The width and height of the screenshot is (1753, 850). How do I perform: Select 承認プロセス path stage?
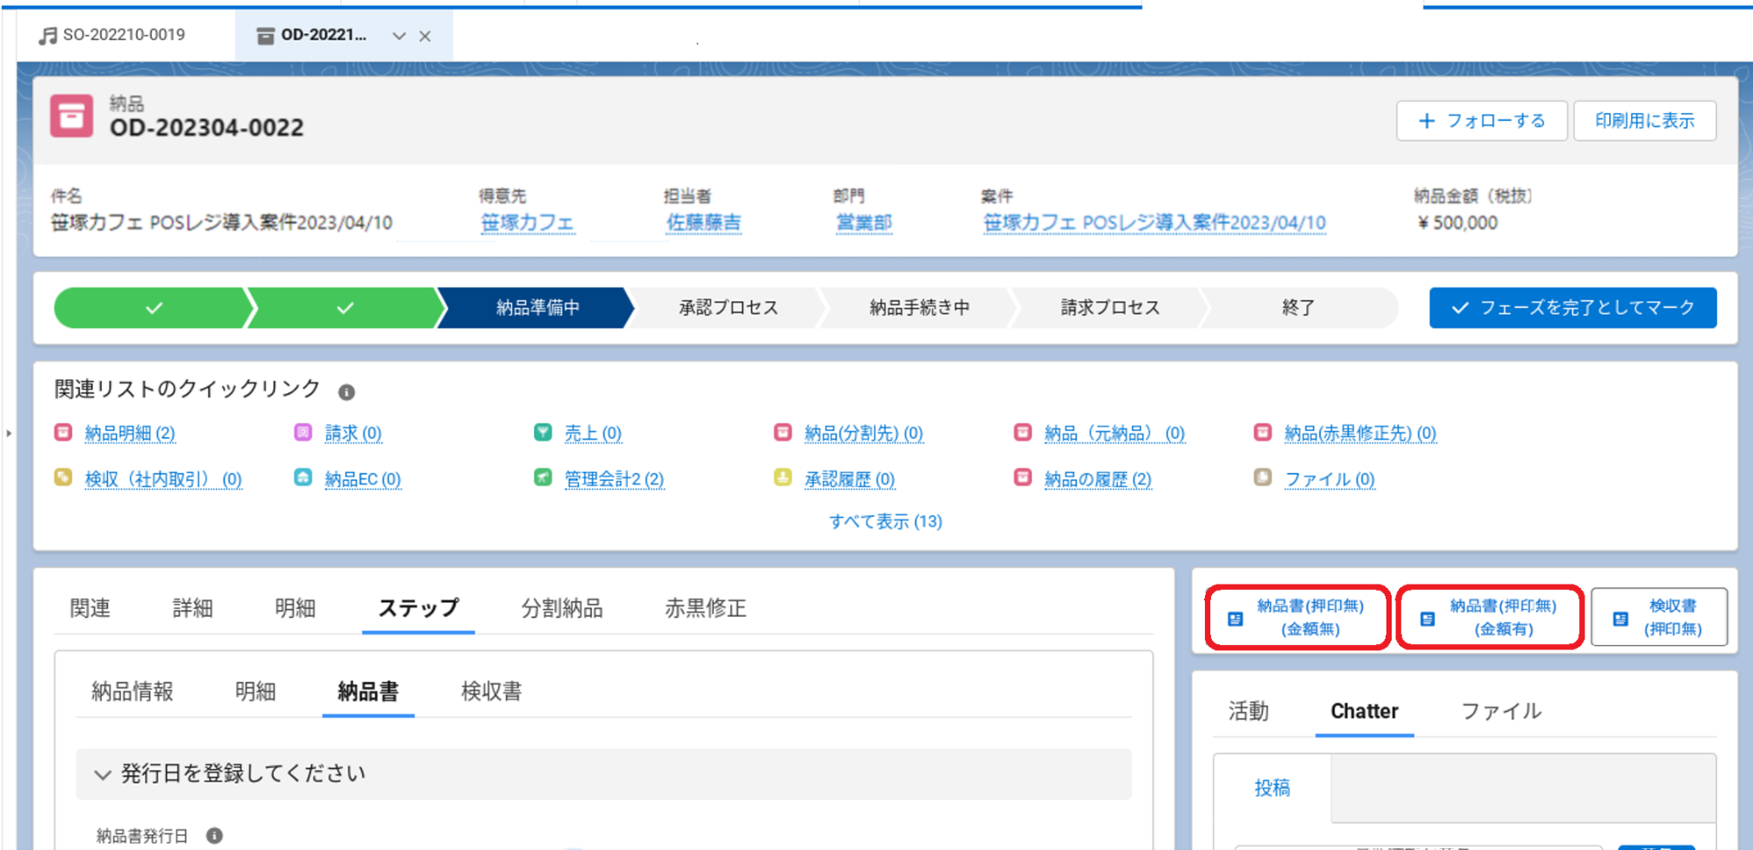click(x=728, y=308)
